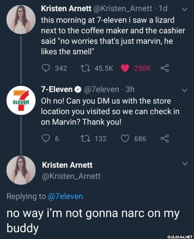Retweet the 7-Eleven reply
The width and height of the screenshot is (194, 239).
tap(85, 138)
